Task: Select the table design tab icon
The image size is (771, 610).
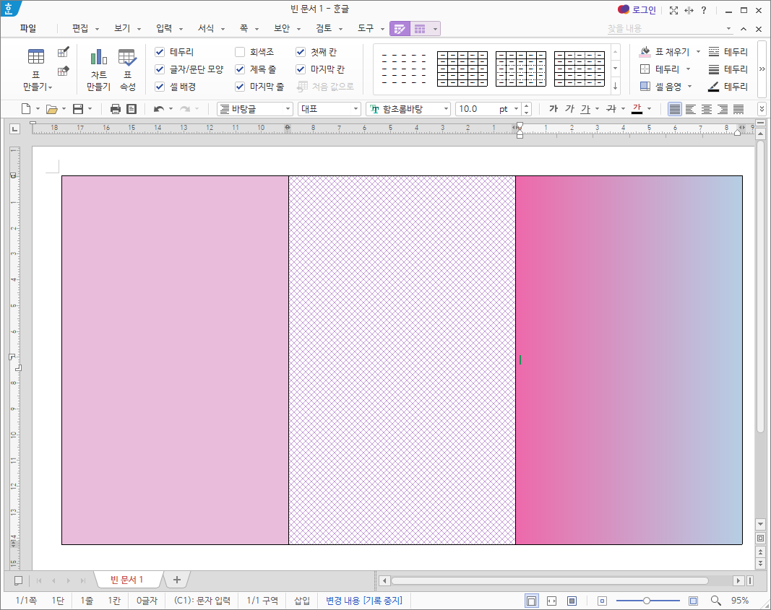Action: tap(400, 28)
